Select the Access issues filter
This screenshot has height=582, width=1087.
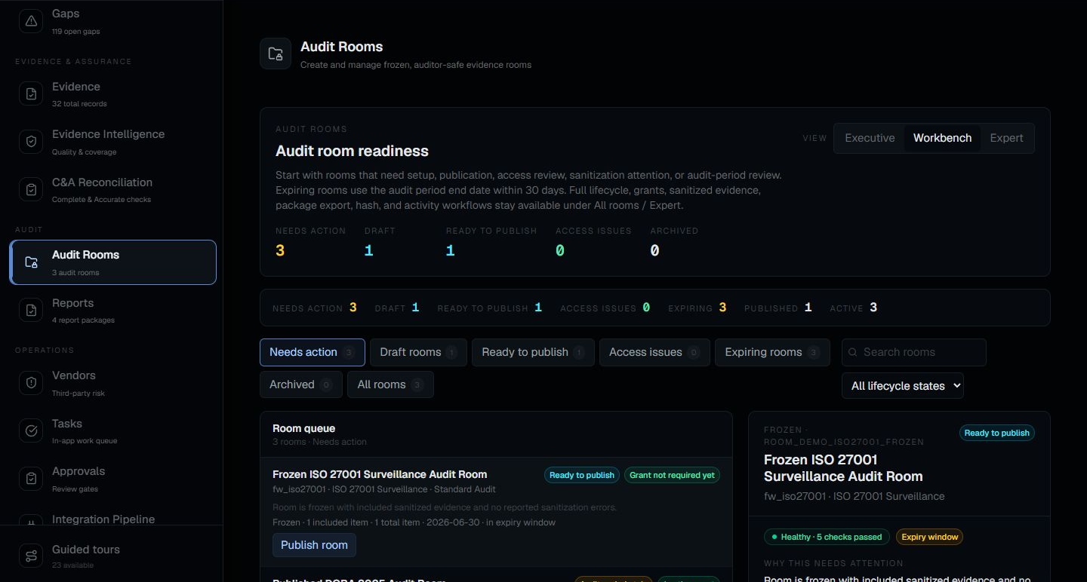click(654, 352)
